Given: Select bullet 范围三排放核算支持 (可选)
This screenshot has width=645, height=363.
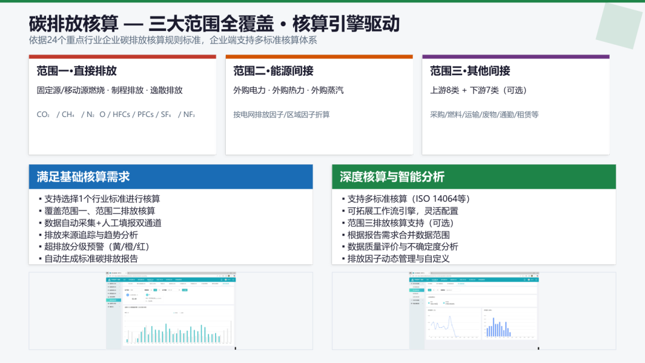Looking at the screenshot, I should pyautogui.click(x=397, y=223).
